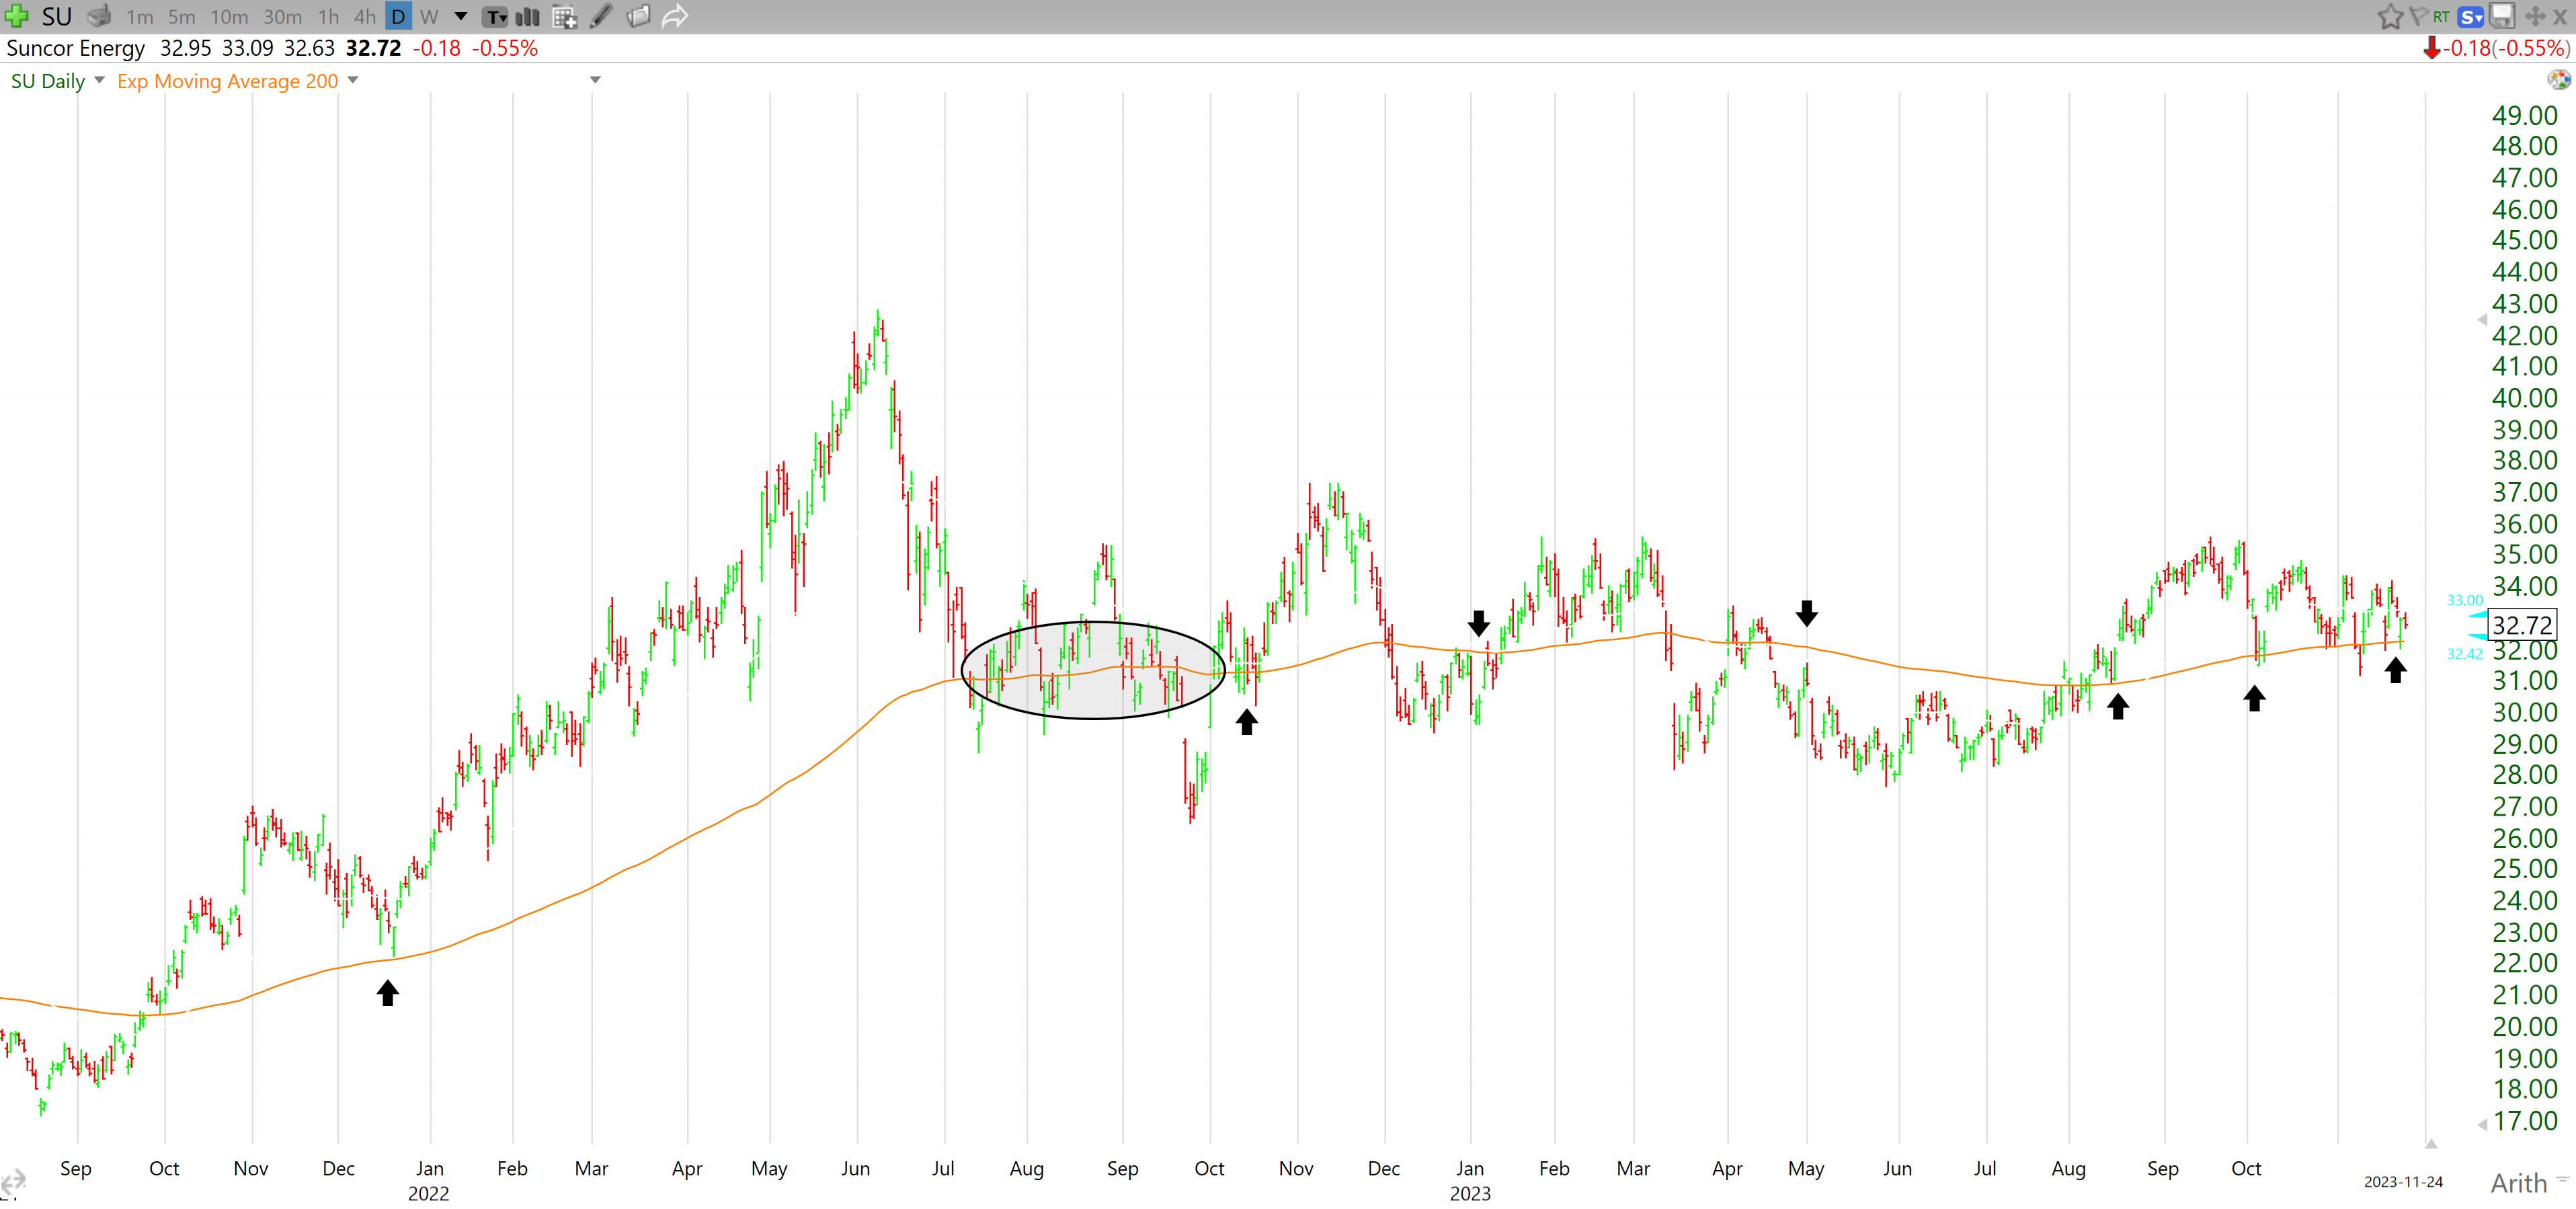Toggle the RT real-time indicator
Image resolution: width=2576 pixels, height=1209 pixels.
tap(2441, 16)
